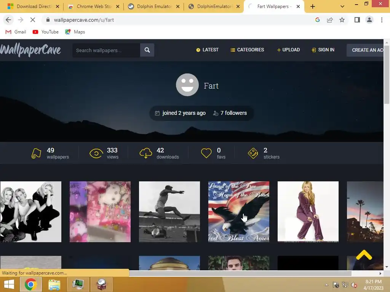The image size is (390, 292).
Task: Bookmark this page with star icon
Action: pos(342,20)
